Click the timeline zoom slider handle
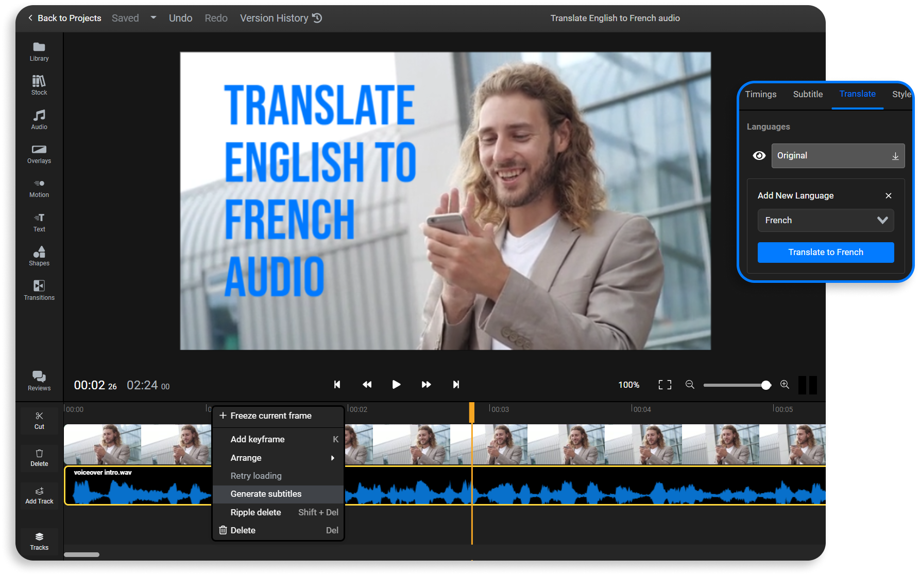 click(x=766, y=385)
